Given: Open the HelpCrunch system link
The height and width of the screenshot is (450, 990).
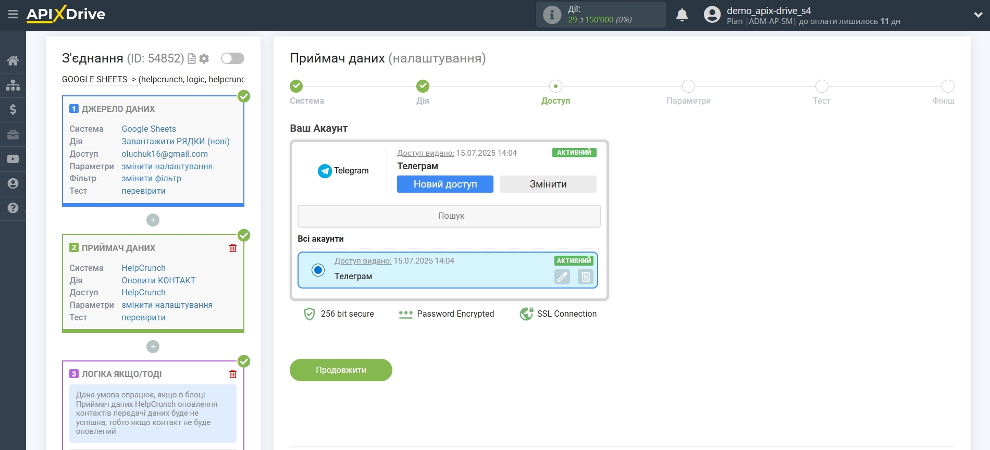Looking at the screenshot, I should (143, 268).
